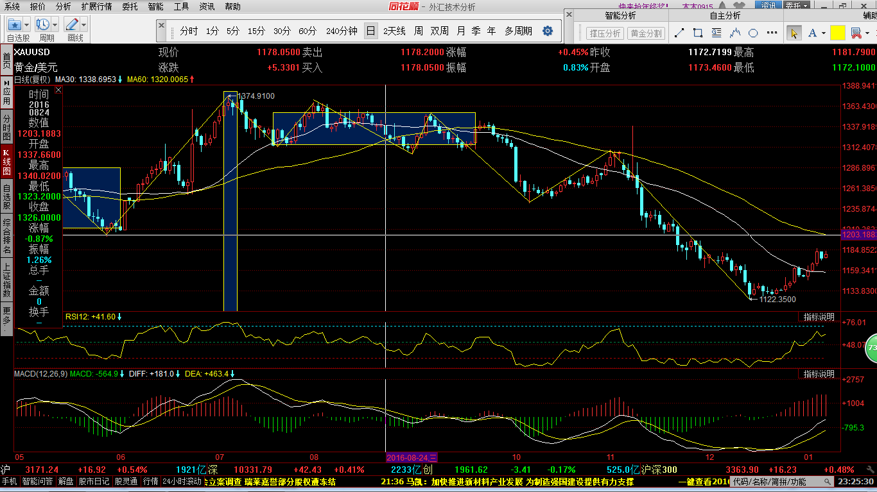Open more drawing tools ellipsis
Screen dimensions: 877x492
pyautogui.click(x=772, y=33)
